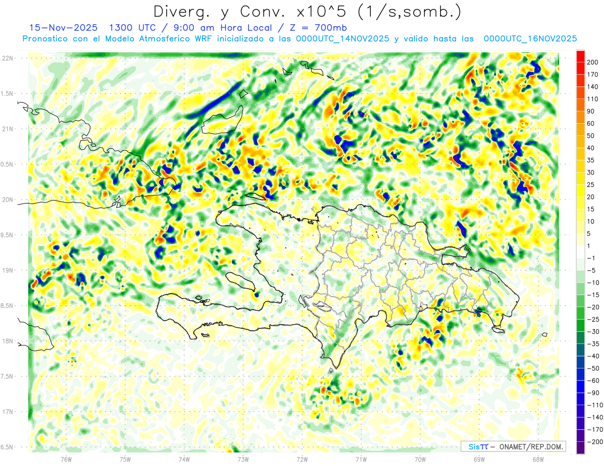Click the '75W' longitude axis label
604x466 pixels.
[x=125, y=459]
